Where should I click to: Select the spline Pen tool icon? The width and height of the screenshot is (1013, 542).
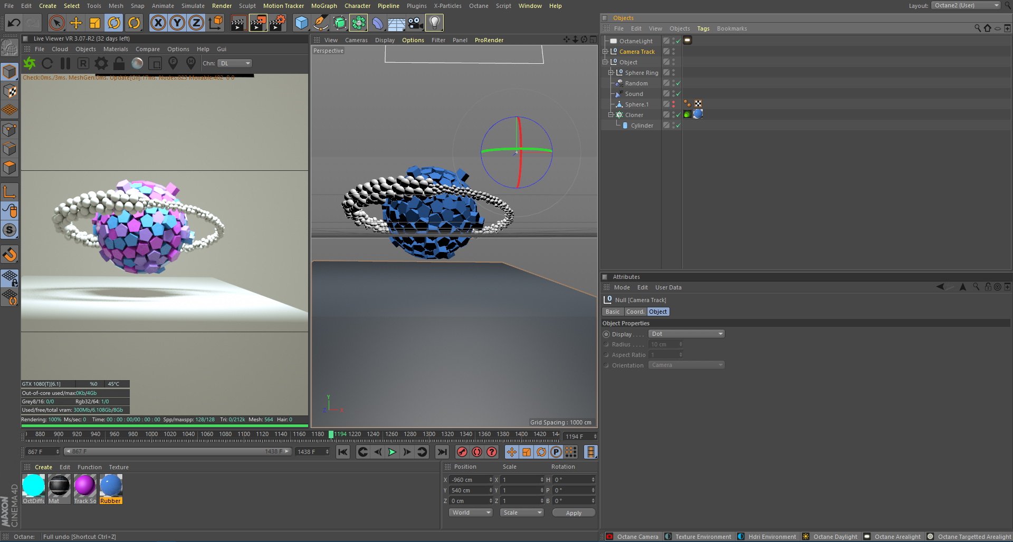click(x=320, y=23)
